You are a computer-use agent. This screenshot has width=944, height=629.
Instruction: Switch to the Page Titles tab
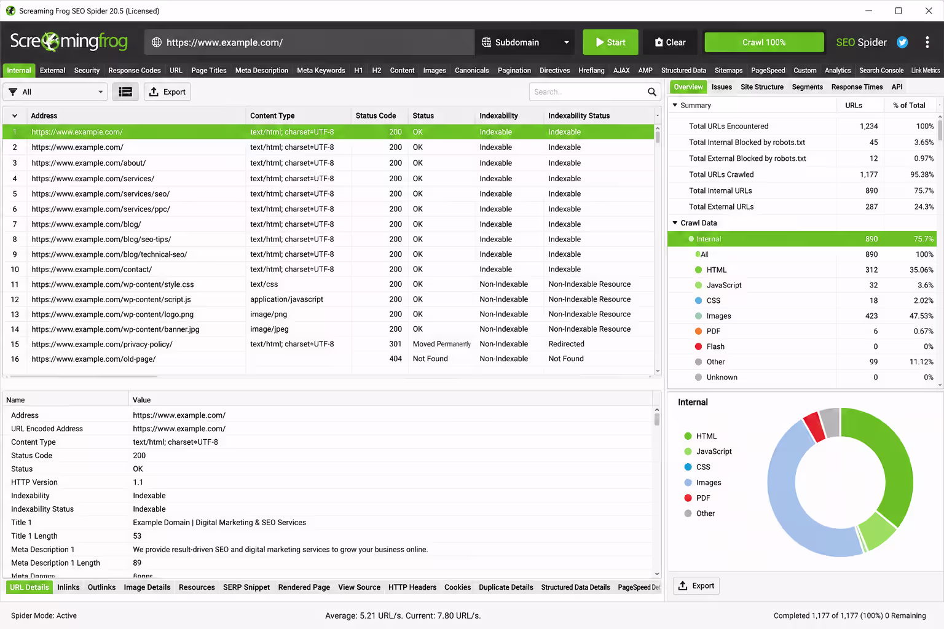pos(209,71)
